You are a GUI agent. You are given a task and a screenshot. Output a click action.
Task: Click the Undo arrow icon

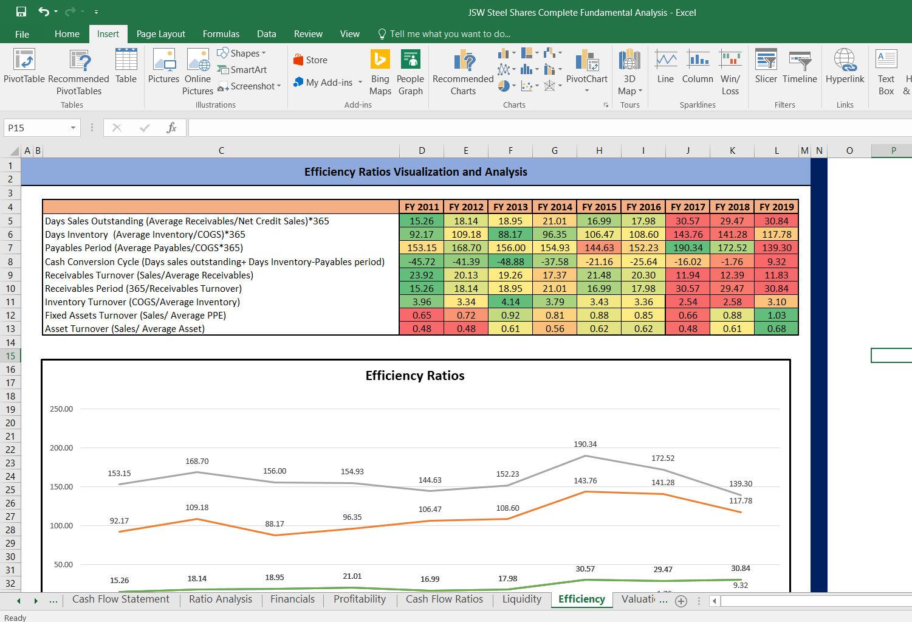point(44,12)
